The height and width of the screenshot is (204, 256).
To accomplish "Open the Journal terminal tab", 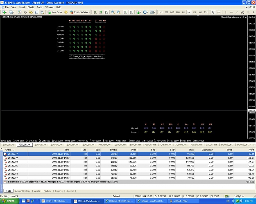I will click(70, 191).
